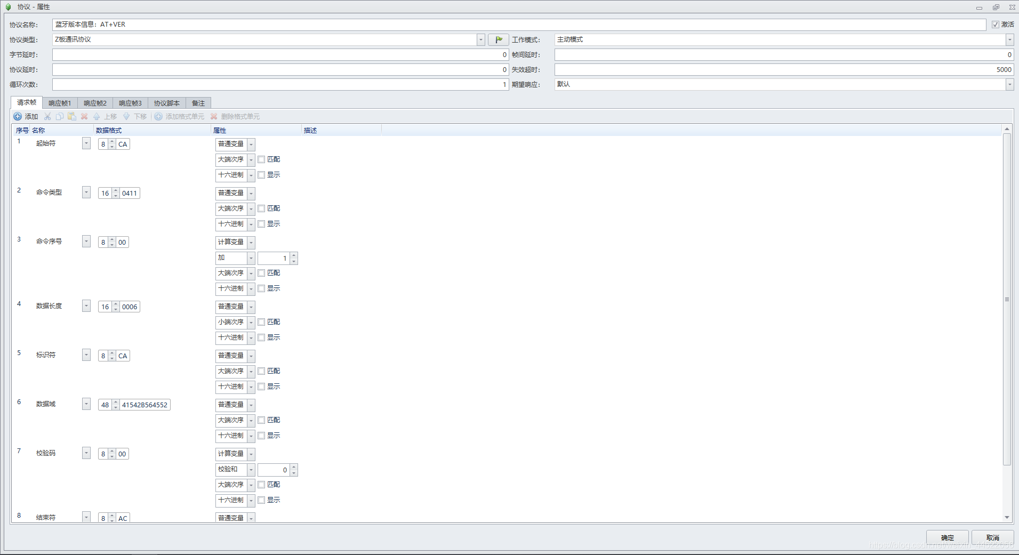Viewport: 1019px width, 555px height.
Task: Open the name dropdown for 起始符
Action: (x=86, y=143)
